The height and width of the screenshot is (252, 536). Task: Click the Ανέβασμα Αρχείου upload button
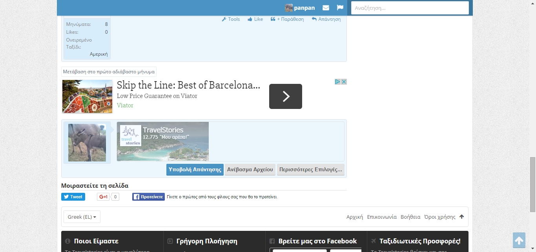(250, 170)
